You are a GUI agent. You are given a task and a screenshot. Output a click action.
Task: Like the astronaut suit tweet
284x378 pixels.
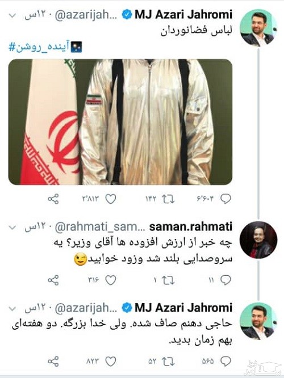click(x=111, y=199)
